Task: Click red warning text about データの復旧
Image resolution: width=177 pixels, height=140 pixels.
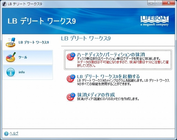Action: pyautogui.click(x=123, y=64)
